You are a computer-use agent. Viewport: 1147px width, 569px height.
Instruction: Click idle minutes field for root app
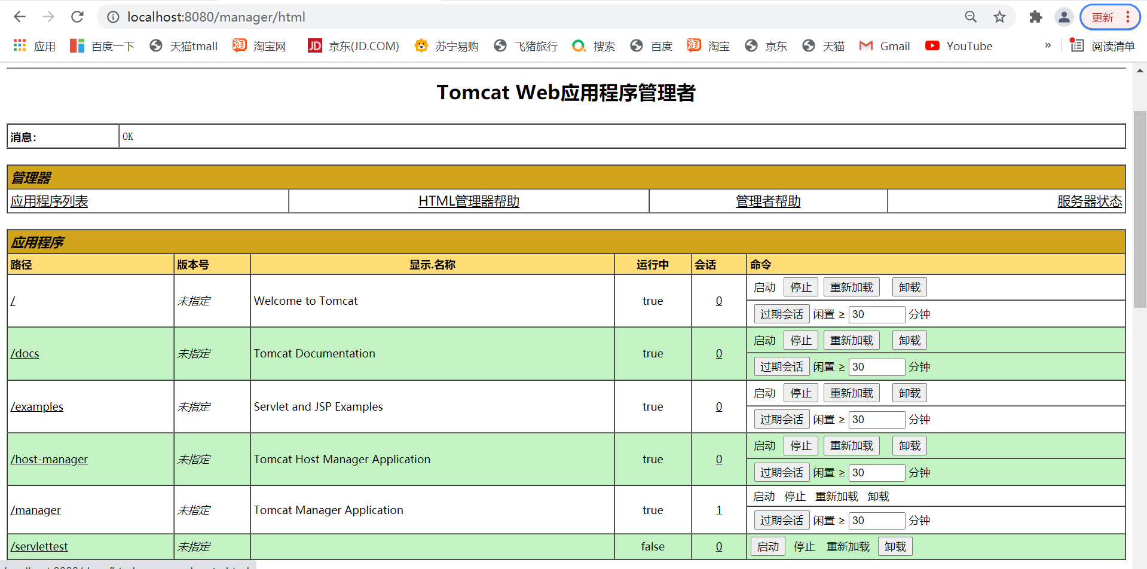point(877,314)
